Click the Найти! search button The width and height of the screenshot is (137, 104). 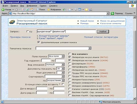click(x=103, y=31)
